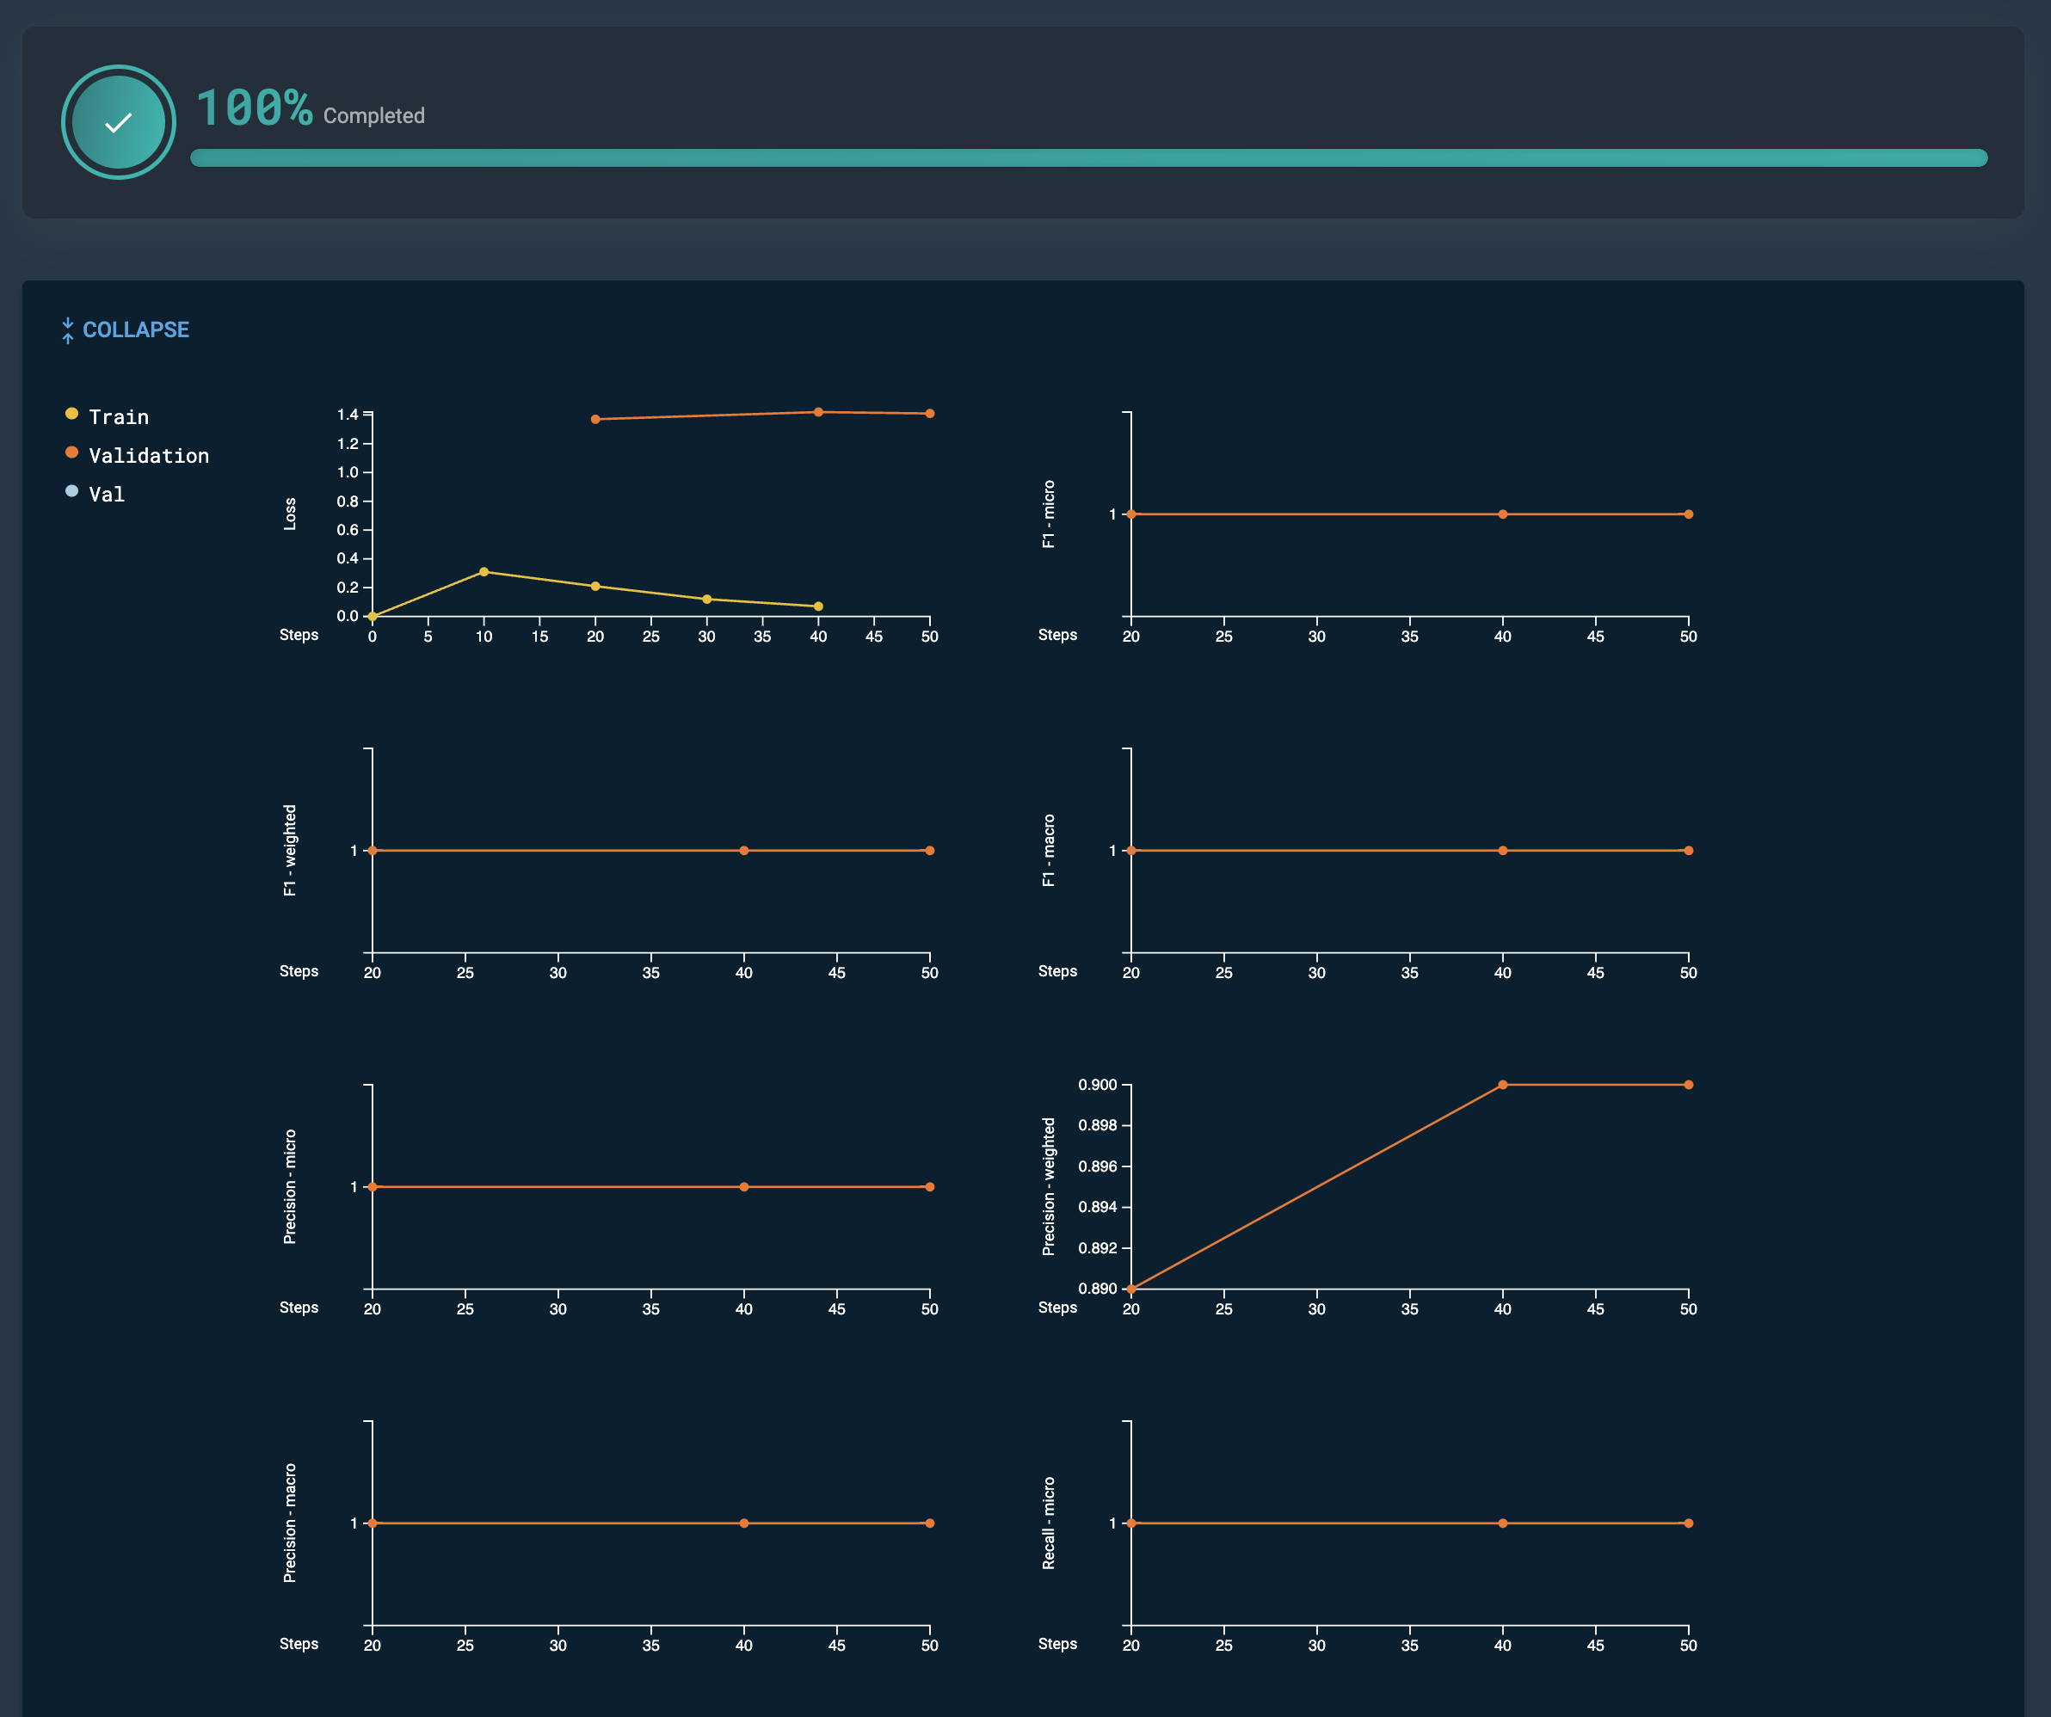Click Precision - micro point at step 50
This screenshot has width=2051, height=1717.
930,1186
